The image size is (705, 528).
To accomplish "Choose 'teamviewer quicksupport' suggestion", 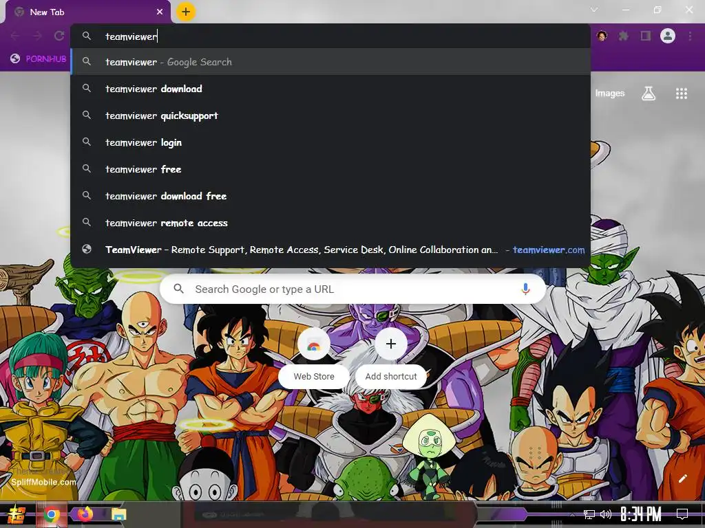I will [x=330, y=115].
